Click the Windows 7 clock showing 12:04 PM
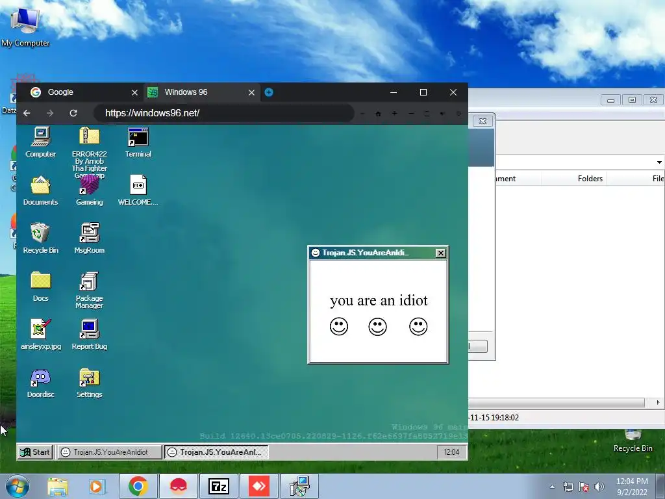Screen dimensions: 665x499 pyautogui.click(x=632, y=486)
